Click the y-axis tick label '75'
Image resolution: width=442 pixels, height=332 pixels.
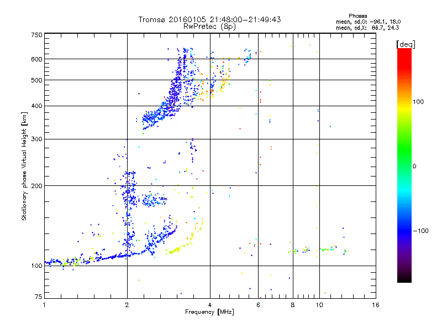pos(39,297)
